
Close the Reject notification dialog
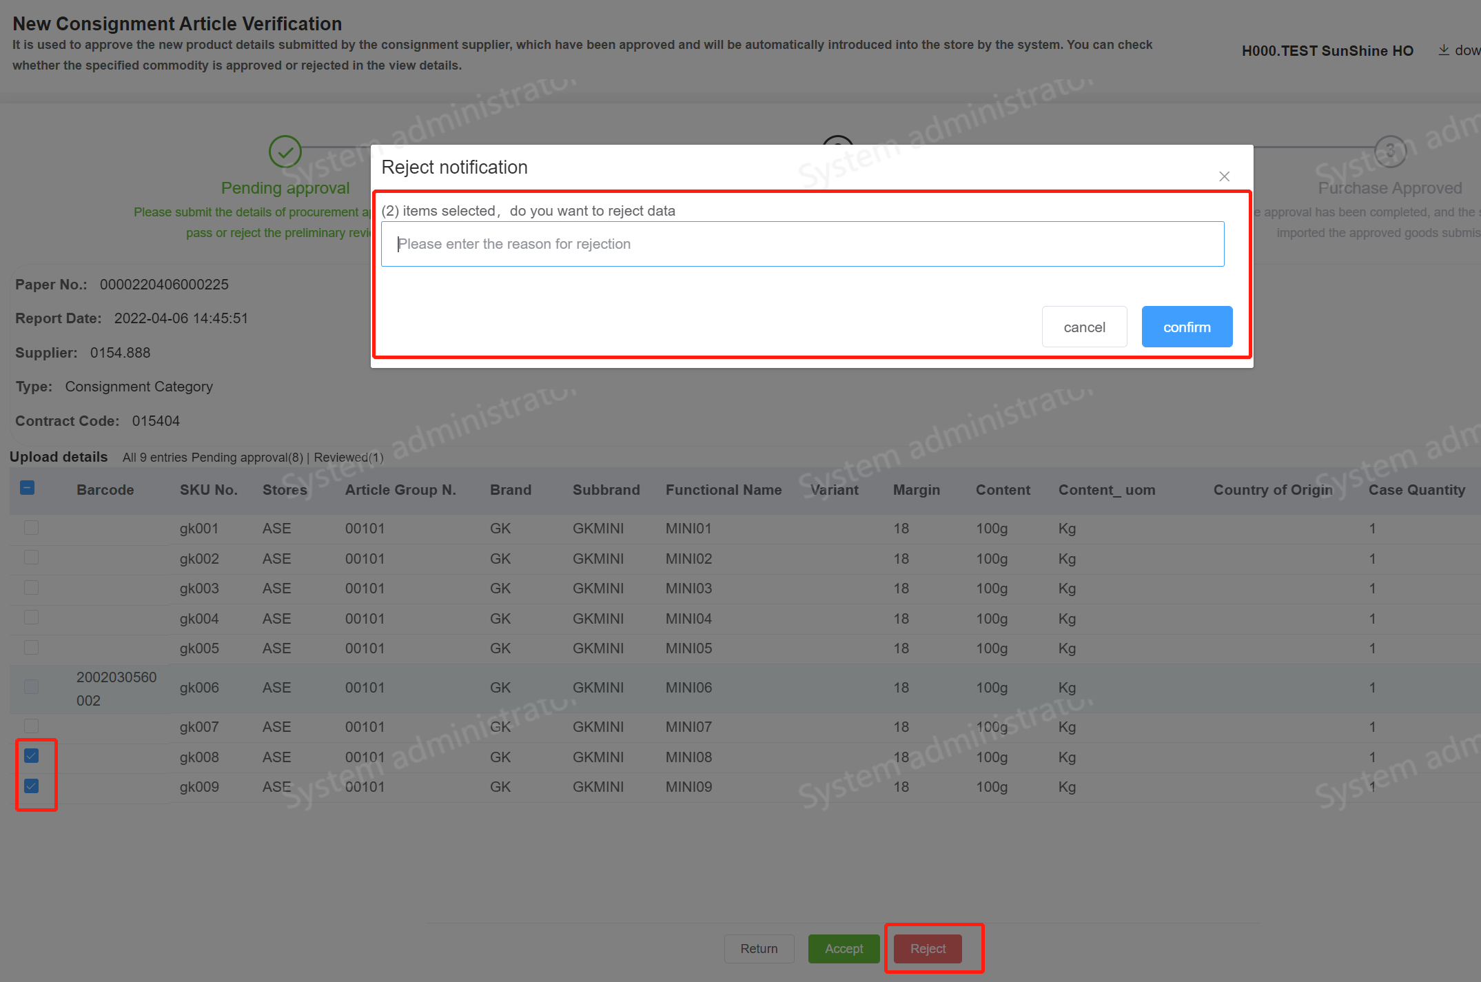[x=1224, y=176]
